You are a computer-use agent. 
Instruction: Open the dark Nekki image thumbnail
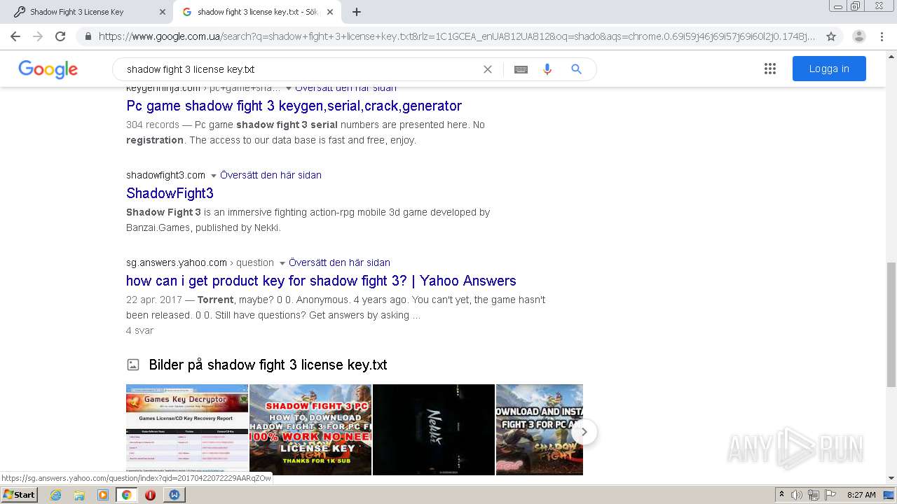click(434, 430)
